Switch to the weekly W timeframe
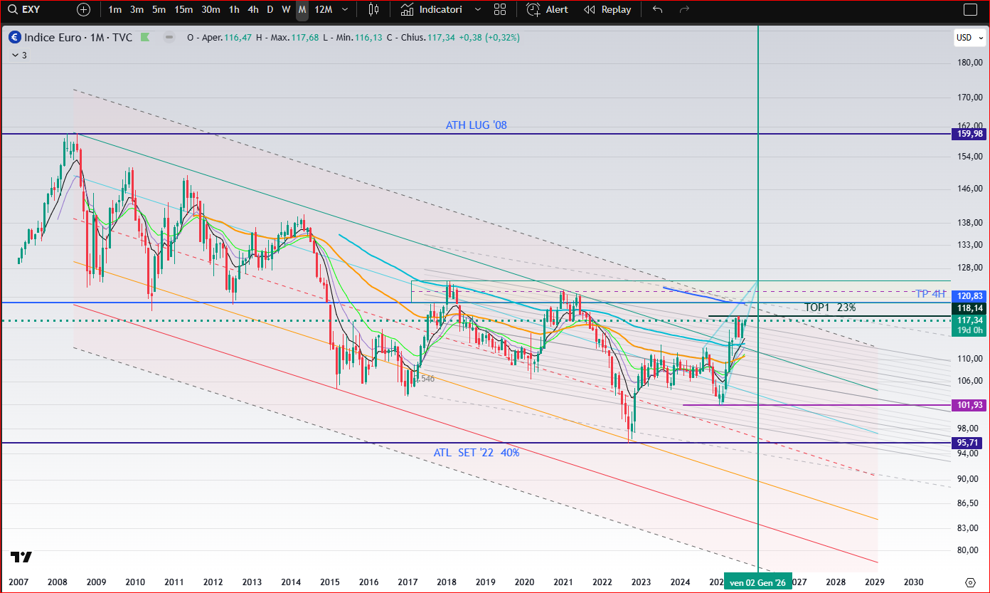The height and width of the screenshot is (593, 990). point(286,10)
